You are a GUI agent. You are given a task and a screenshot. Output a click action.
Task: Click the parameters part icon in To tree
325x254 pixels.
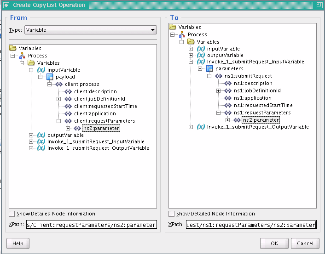[x=209, y=68]
